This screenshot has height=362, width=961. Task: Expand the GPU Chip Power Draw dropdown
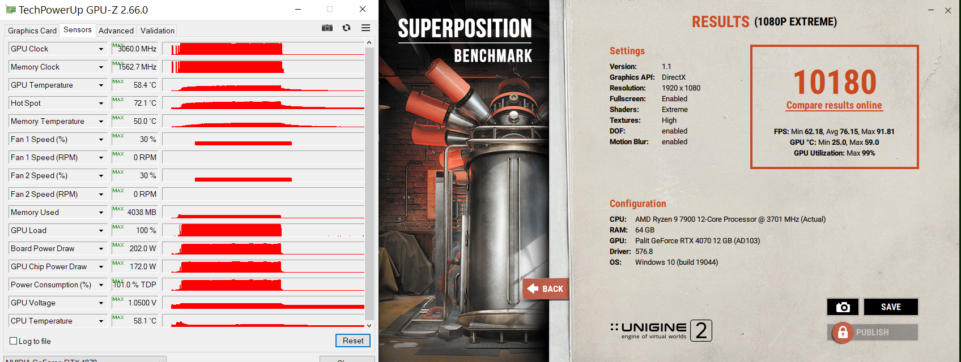[101, 267]
